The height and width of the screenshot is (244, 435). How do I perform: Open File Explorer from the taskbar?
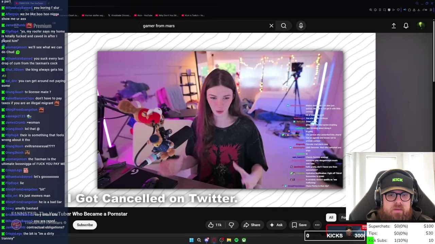[x=229, y=240]
